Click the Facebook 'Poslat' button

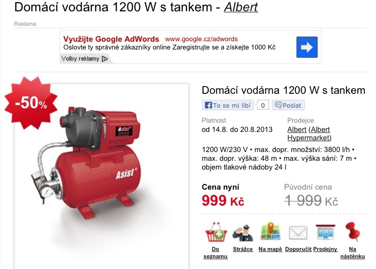288,105
